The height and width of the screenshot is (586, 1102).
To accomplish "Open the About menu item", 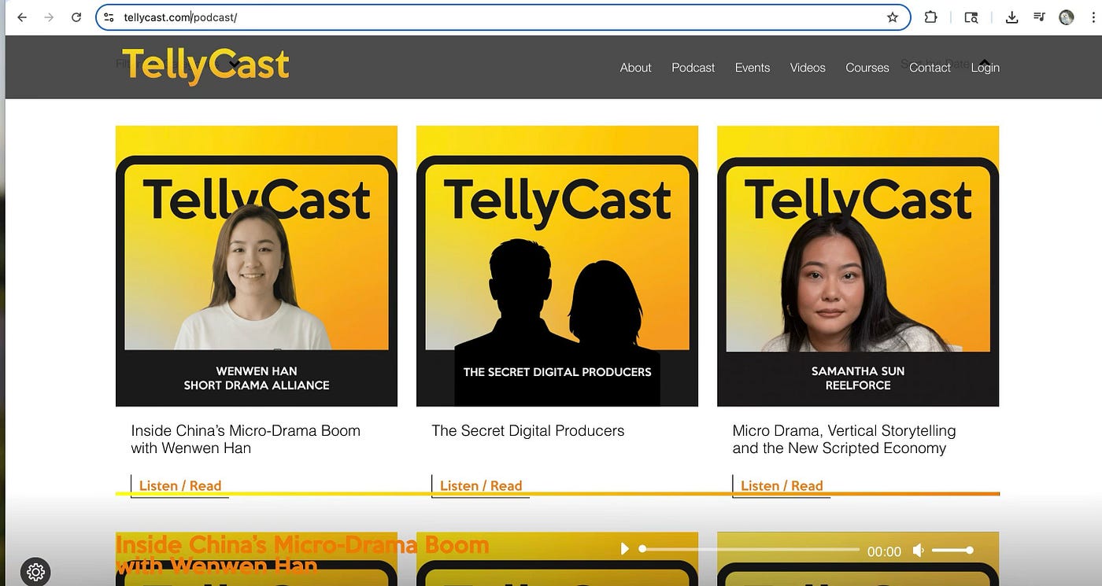I will 635,68.
